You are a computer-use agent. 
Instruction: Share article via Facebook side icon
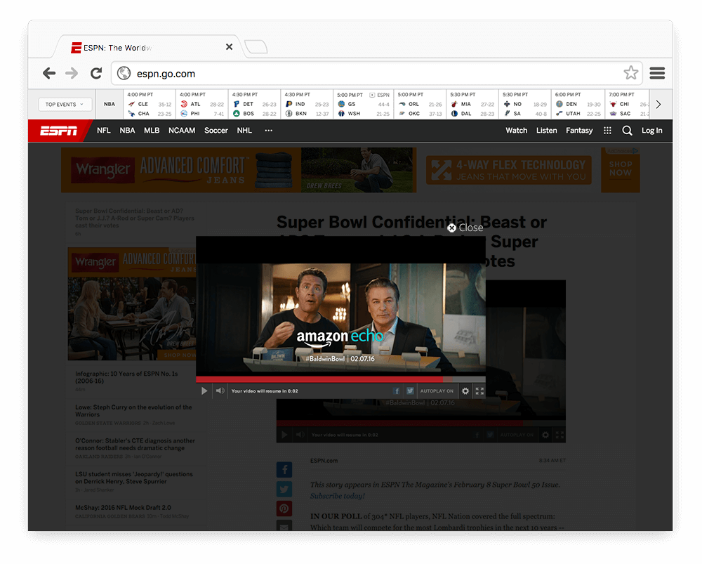[284, 469]
